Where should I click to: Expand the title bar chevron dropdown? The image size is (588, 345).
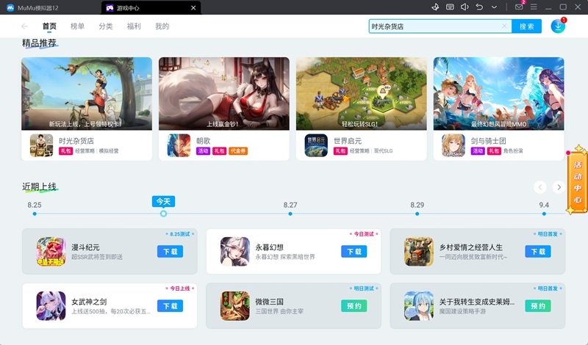(x=494, y=7)
